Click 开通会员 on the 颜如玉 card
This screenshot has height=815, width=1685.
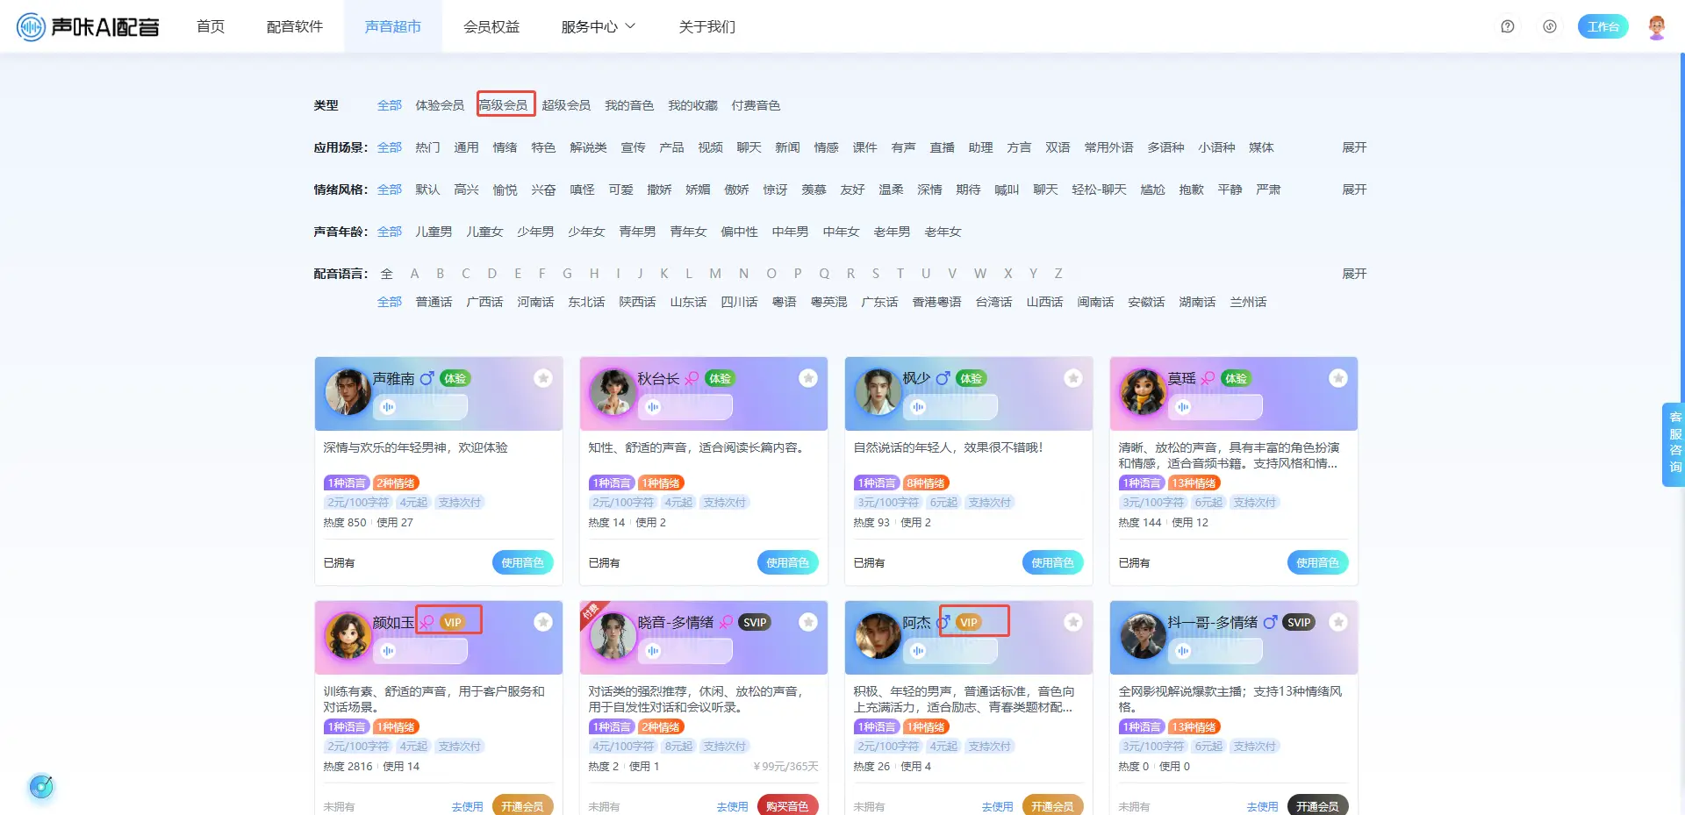click(522, 805)
